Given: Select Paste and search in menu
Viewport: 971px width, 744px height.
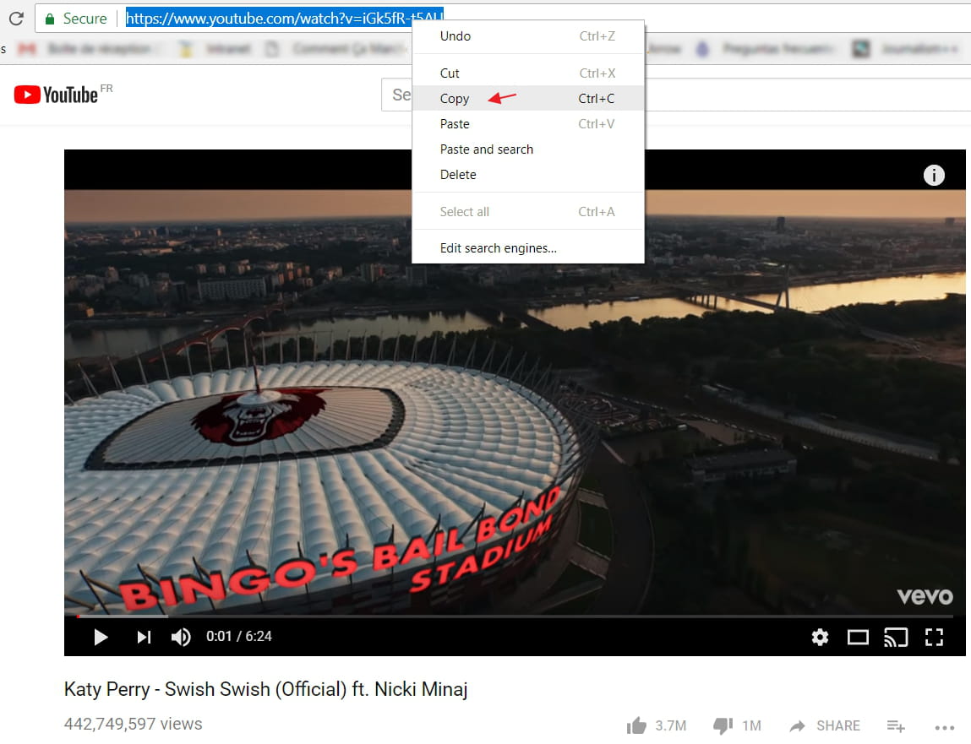Looking at the screenshot, I should pos(487,149).
